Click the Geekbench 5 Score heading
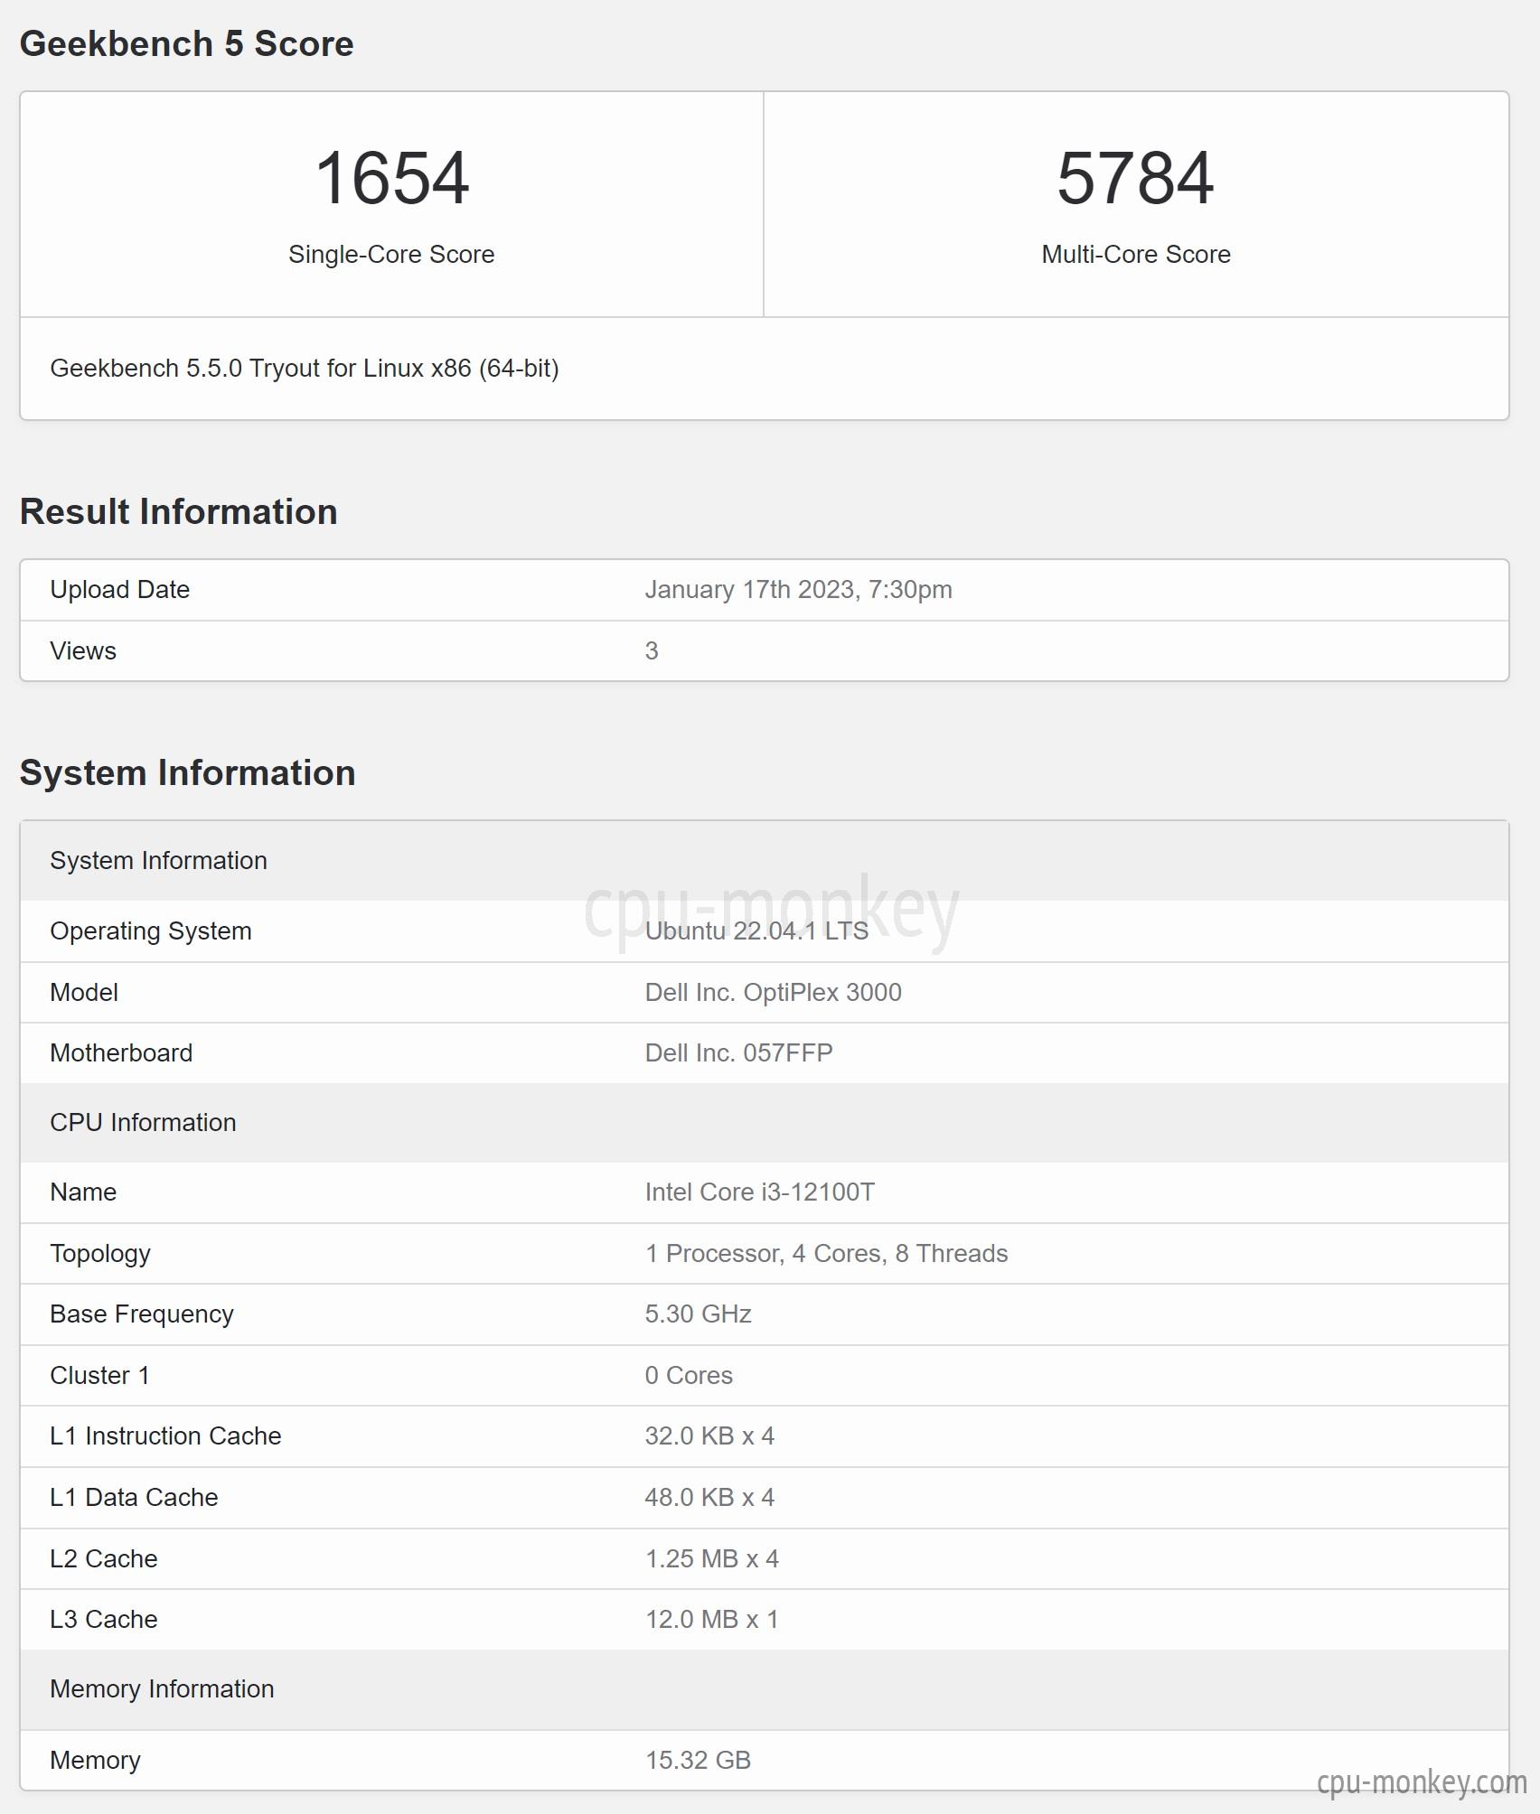The image size is (1540, 1814). click(186, 43)
